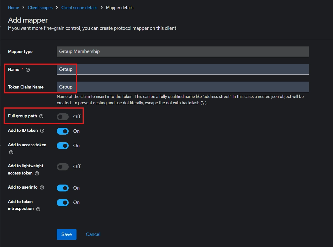Open help icon for Full group path
Viewport: 333px width, 247px height.
[41, 116]
